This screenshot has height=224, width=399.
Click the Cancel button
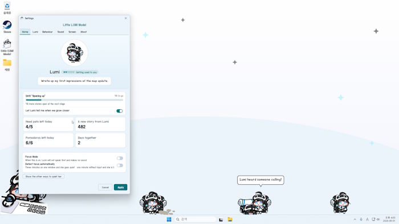(x=105, y=187)
